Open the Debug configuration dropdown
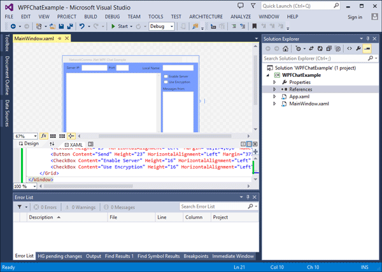Screen dimensions: 382x272 (x=162, y=27)
